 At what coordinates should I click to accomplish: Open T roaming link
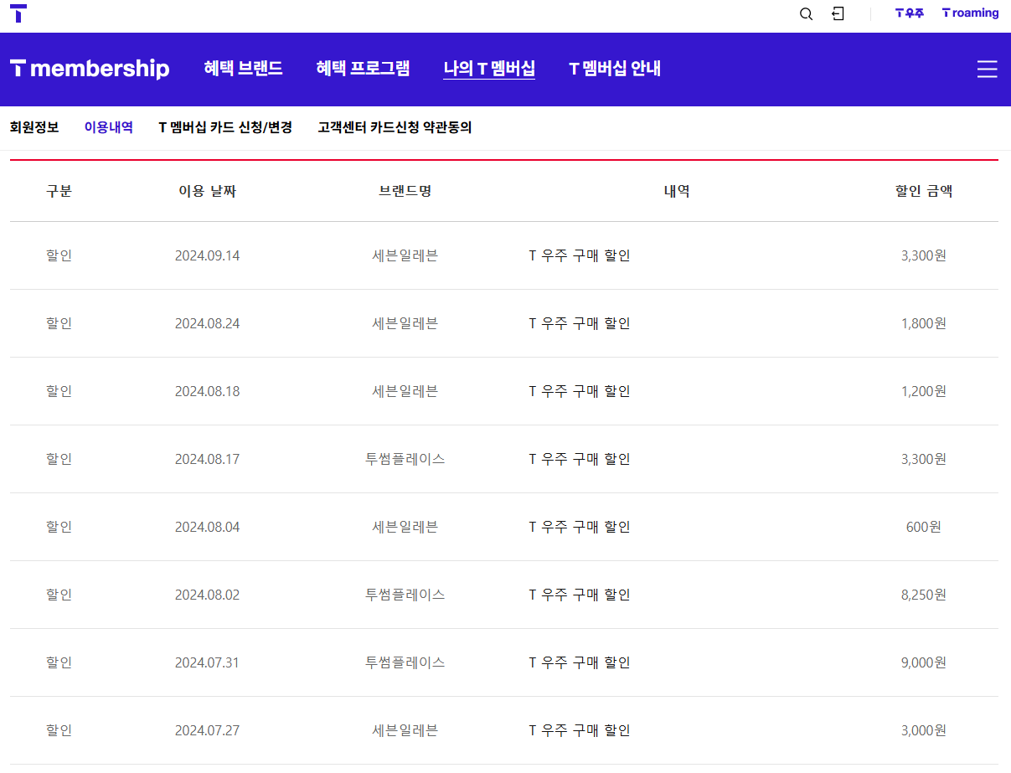click(x=970, y=13)
